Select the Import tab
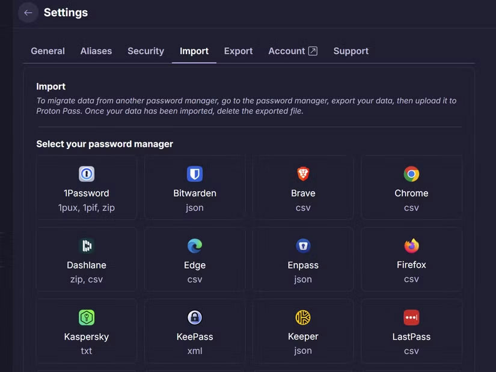This screenshot has height=372, width=496. pos(194,51)
